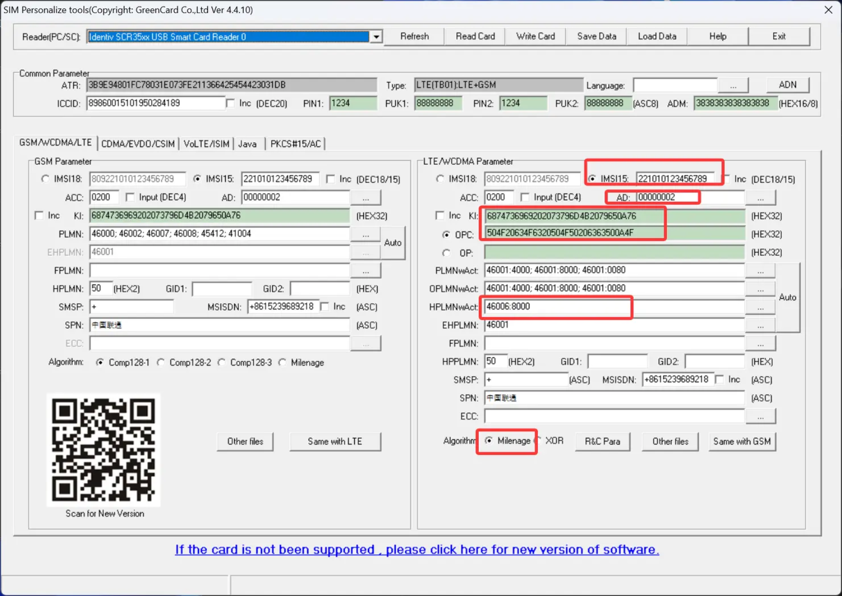Click the Same with LTE button

coord(335,441)
